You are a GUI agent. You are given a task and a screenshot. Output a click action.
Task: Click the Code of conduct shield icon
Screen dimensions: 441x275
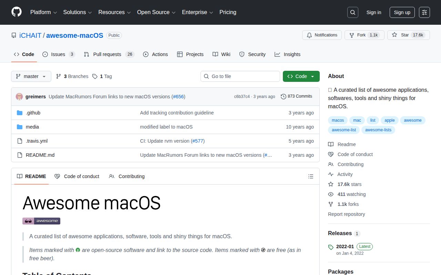pos(331,154)
